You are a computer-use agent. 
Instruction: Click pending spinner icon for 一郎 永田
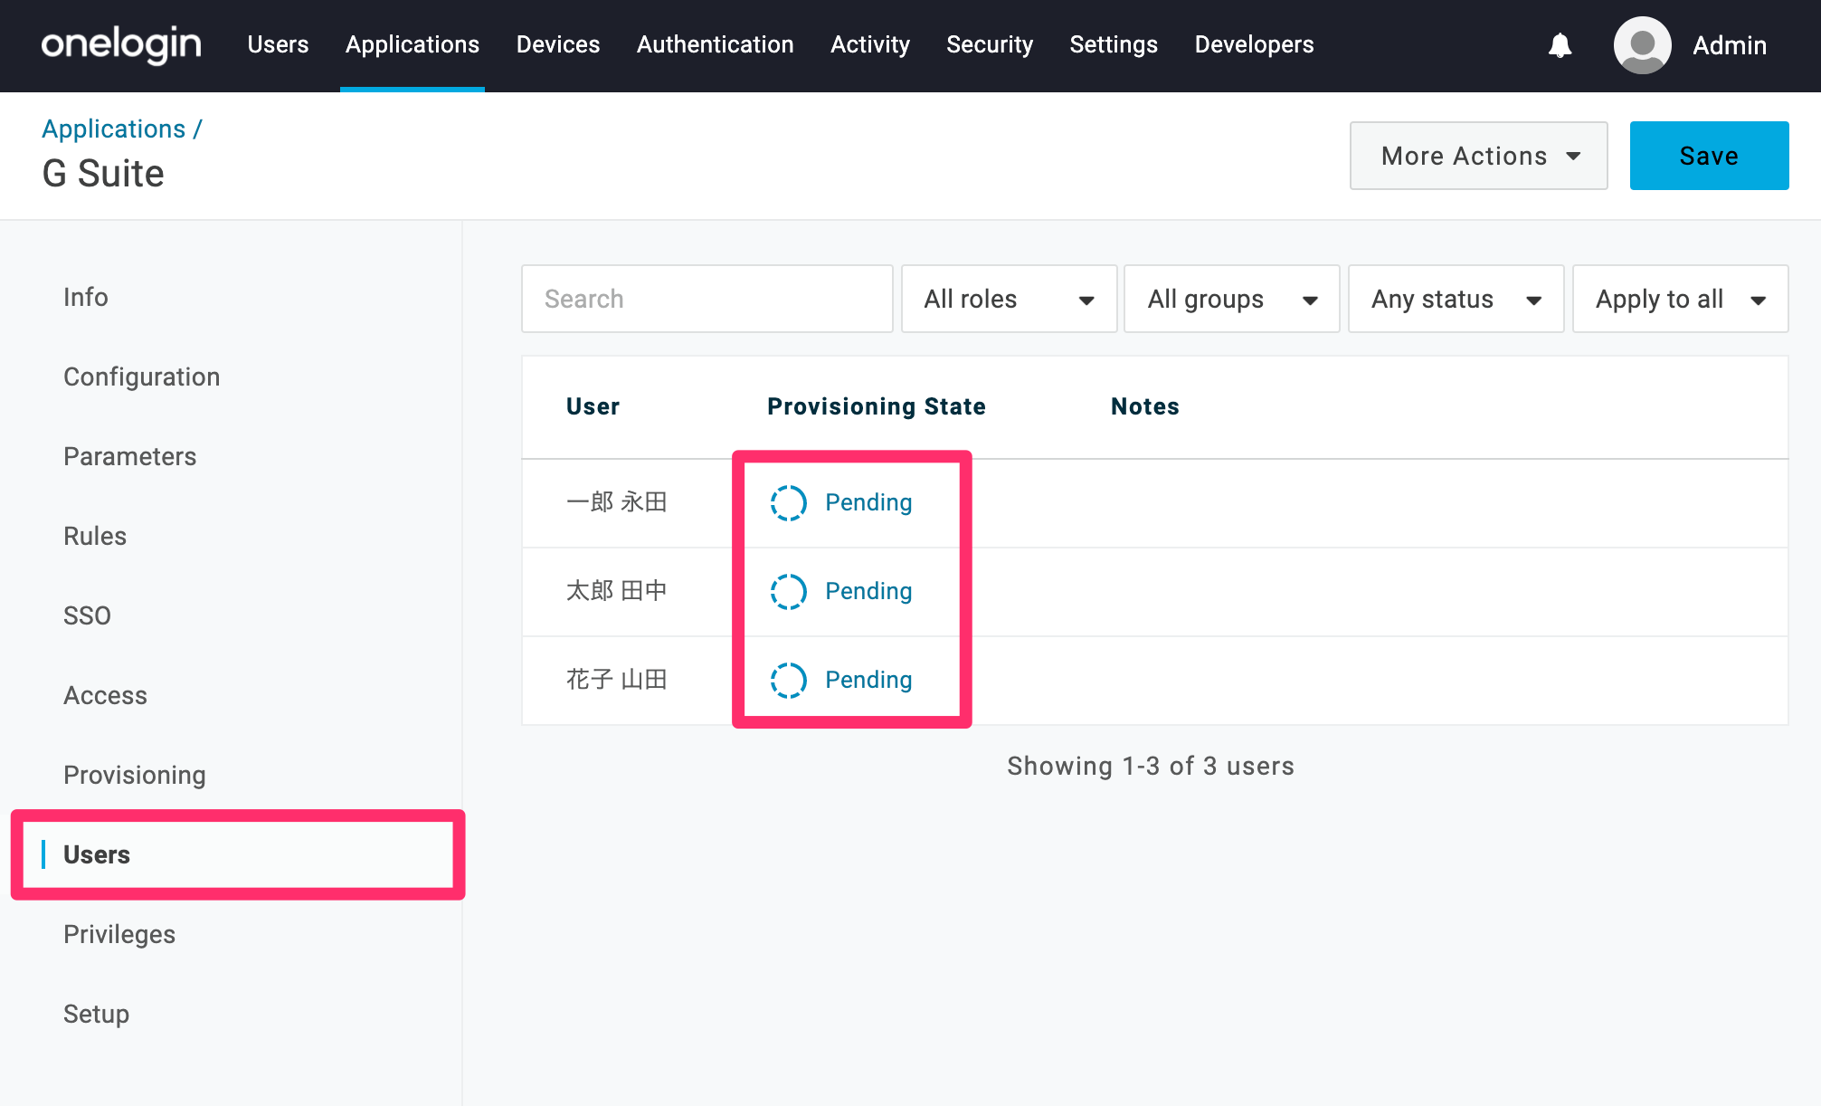click(x=788, y=502)
